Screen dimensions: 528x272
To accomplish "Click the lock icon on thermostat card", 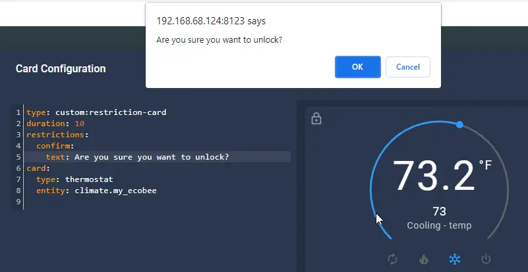I will [x=316, y=118].
